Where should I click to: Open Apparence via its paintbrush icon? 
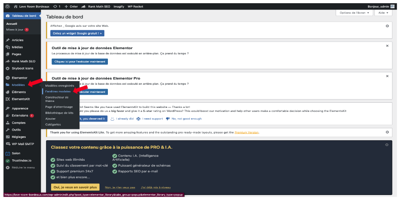click(8, 108)
